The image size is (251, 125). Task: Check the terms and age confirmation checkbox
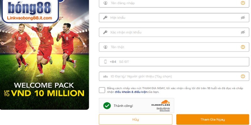[x=102, y=90]
